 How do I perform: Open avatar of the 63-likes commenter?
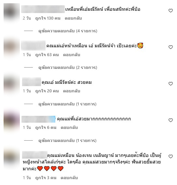tap(12, 47)
